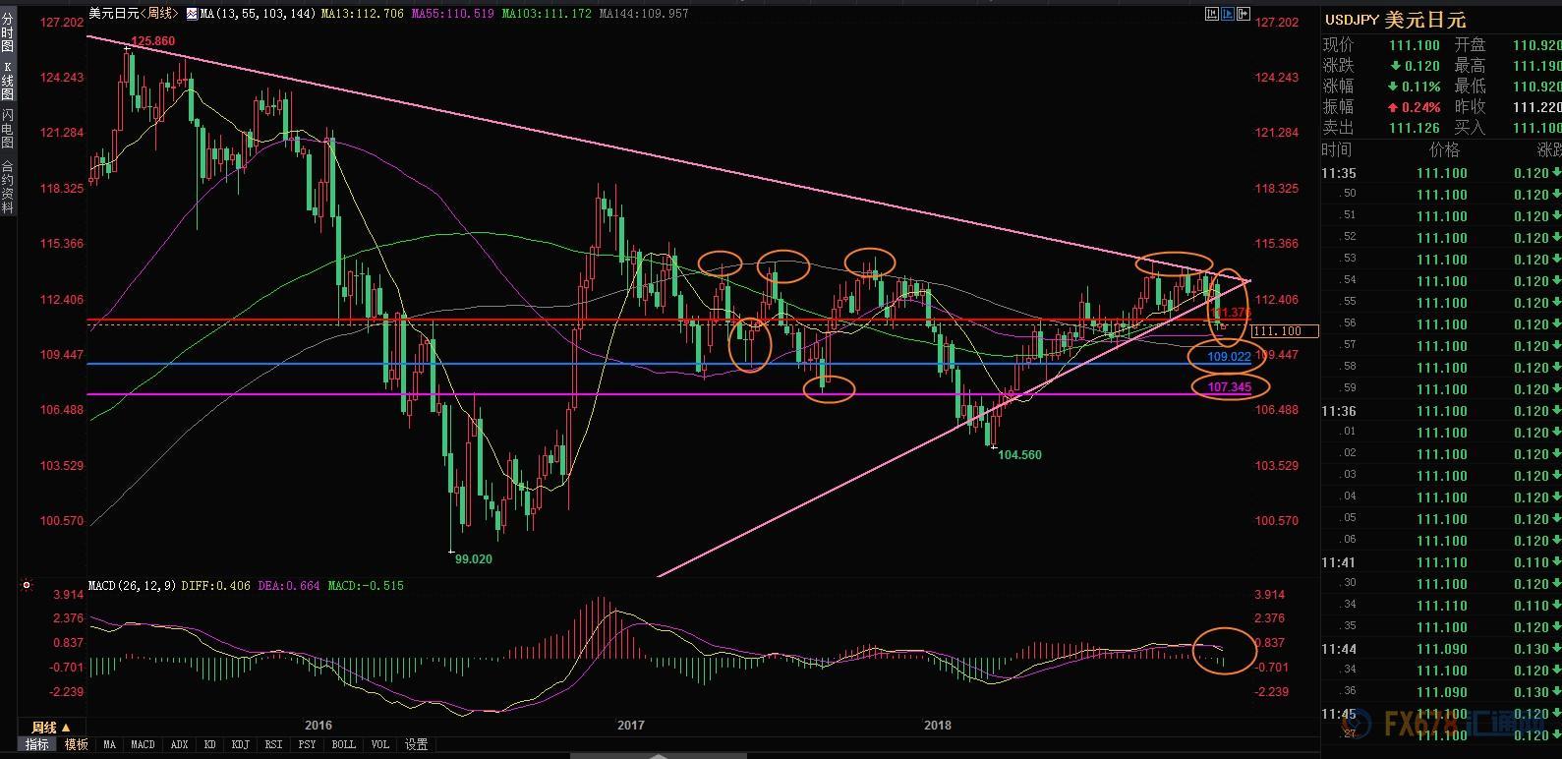Switch to K线图 view tab
Viewport: 1562px width, 759px height.
(8, 81)
